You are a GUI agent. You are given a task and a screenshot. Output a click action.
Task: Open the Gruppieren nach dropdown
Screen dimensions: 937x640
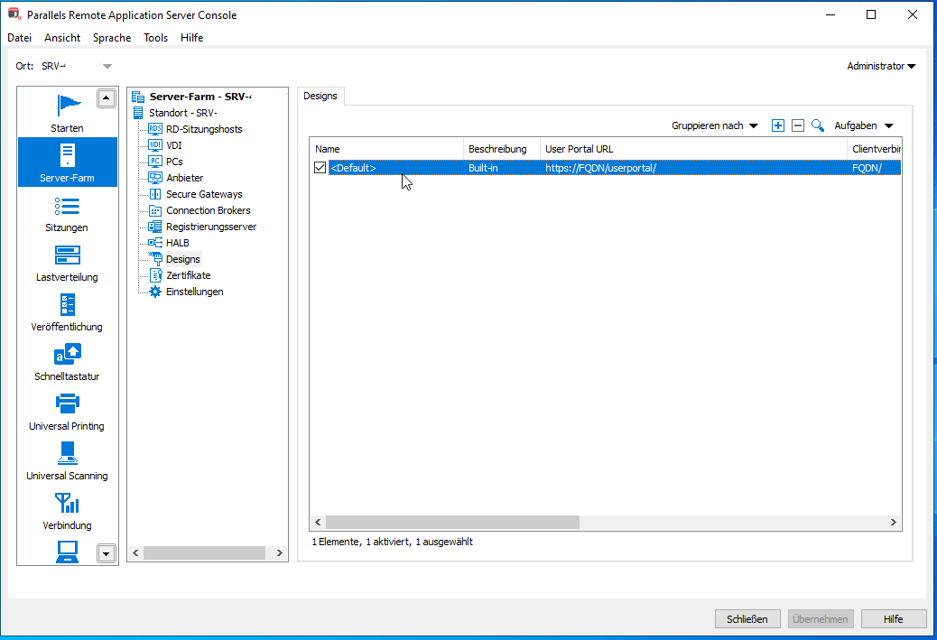click(714, 125)
